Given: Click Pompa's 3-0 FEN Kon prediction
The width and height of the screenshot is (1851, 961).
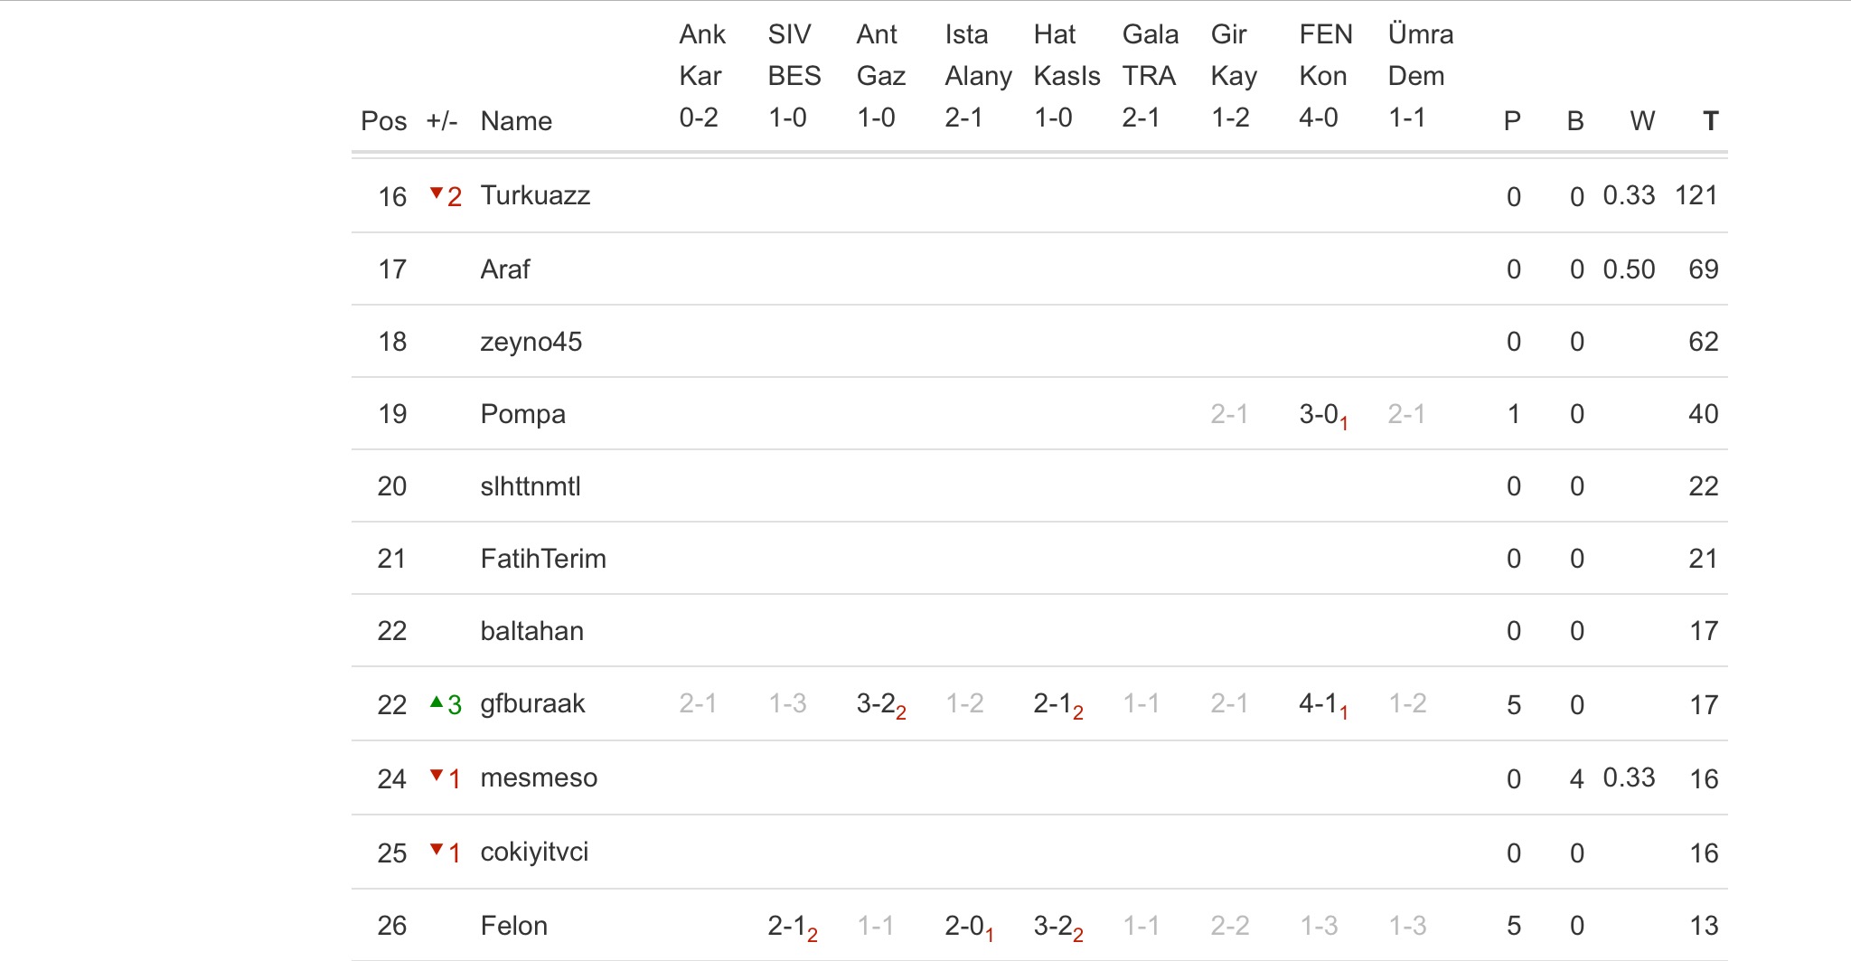Looking at the screenshot, I should 1320,414.
